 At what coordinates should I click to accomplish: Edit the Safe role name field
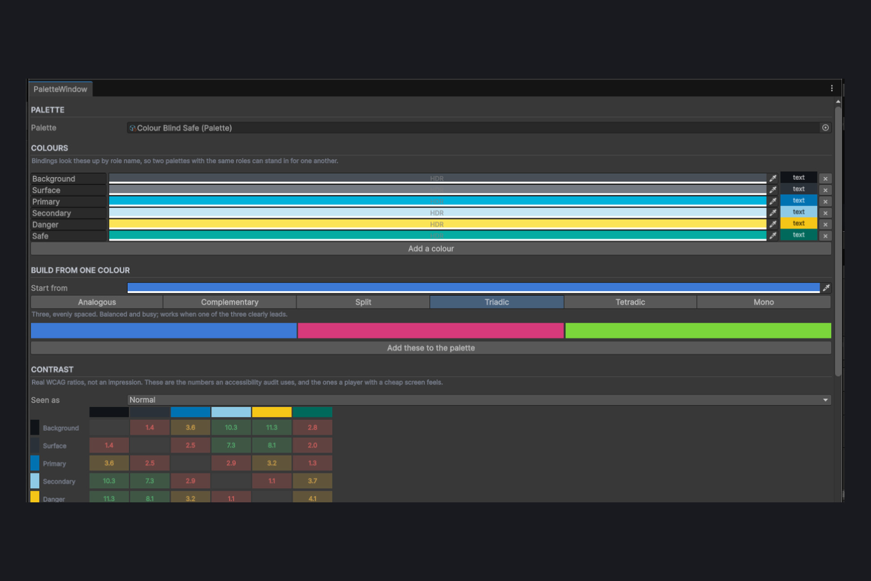click(68, 236)
